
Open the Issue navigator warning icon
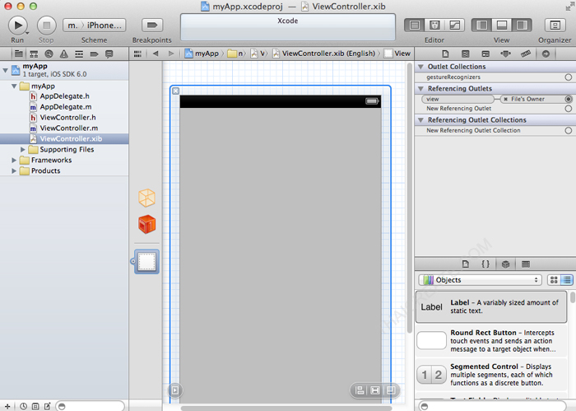click(x=63, y=54)
